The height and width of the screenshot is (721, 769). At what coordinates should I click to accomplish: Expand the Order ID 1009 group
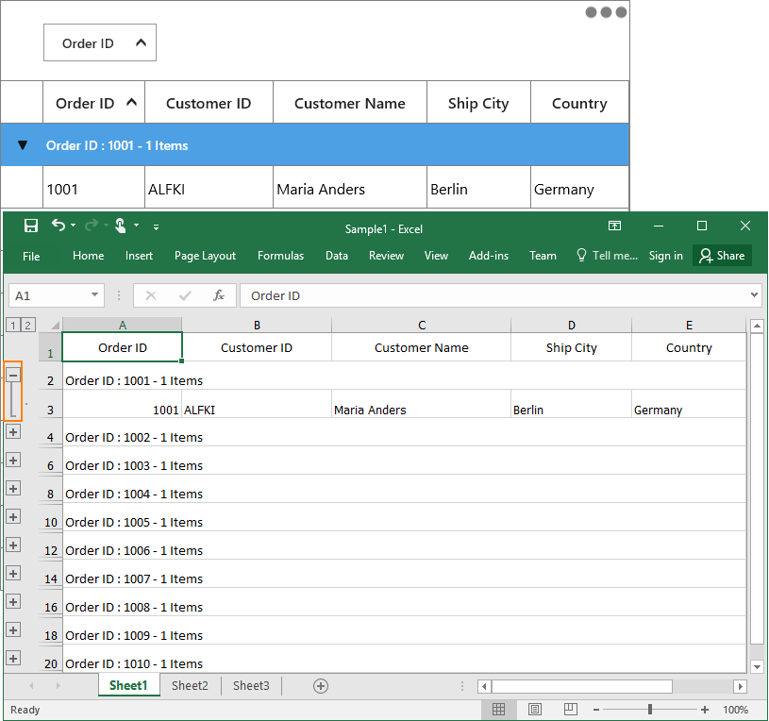tap(13, 629)
